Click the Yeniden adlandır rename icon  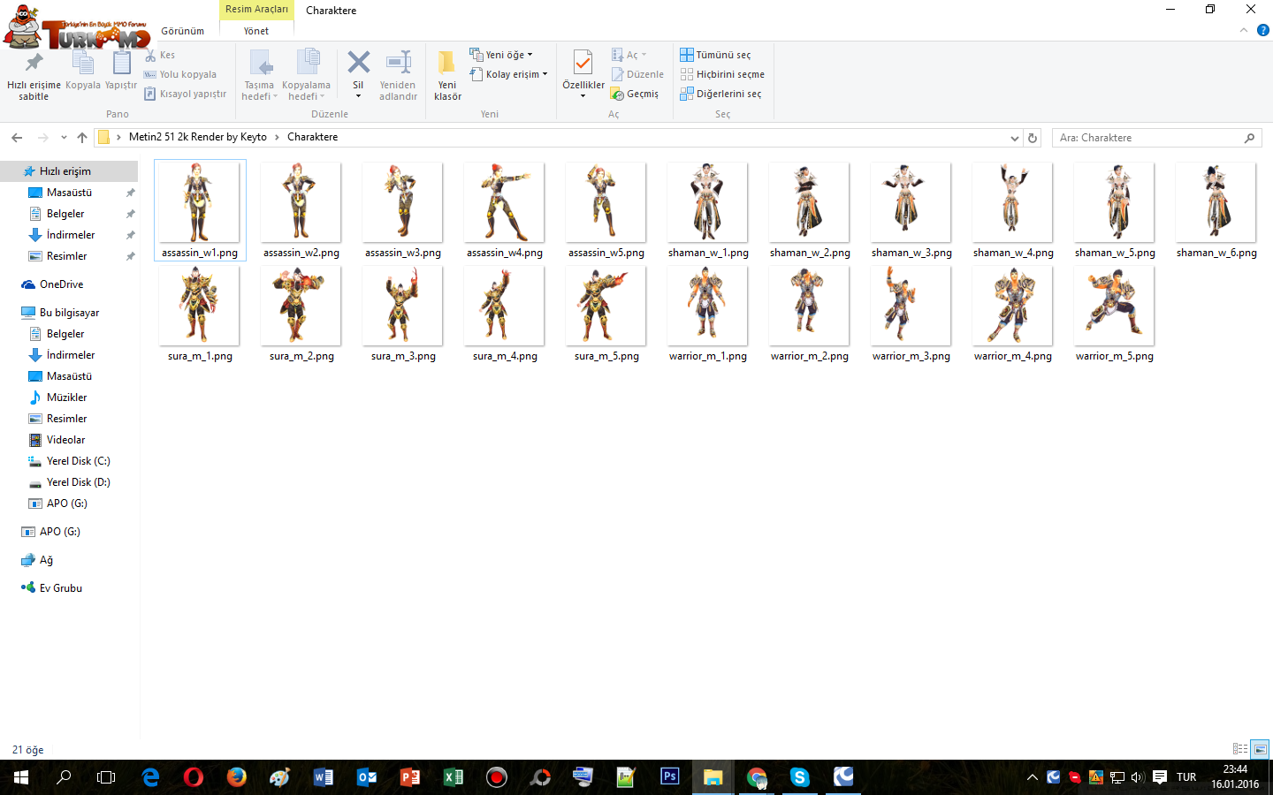pos(399,63)
